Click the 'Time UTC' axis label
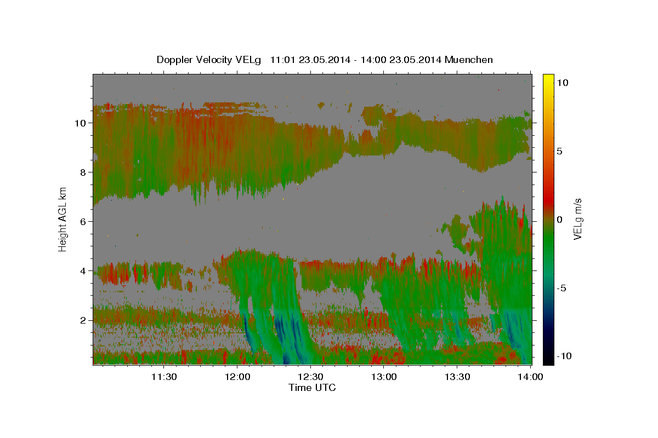 312,388
